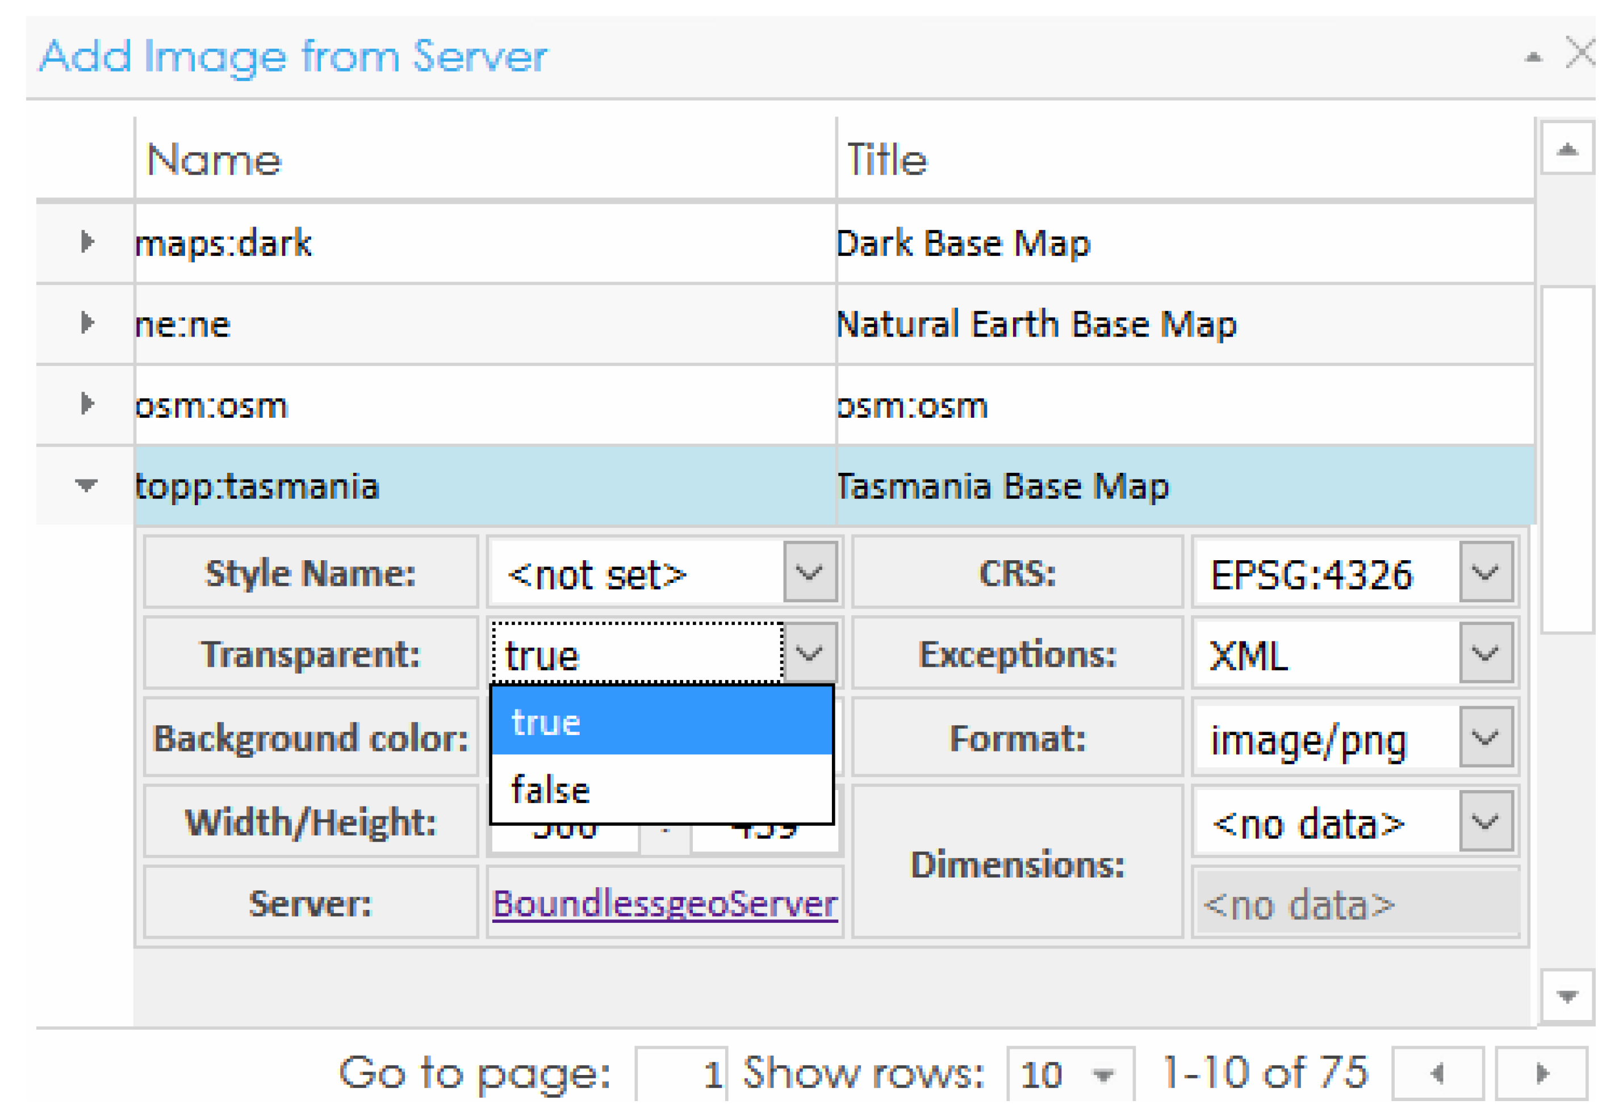Screen dimensions: 1619x1117
Task: Go to next page arrow
Action: point(1541,1074)
